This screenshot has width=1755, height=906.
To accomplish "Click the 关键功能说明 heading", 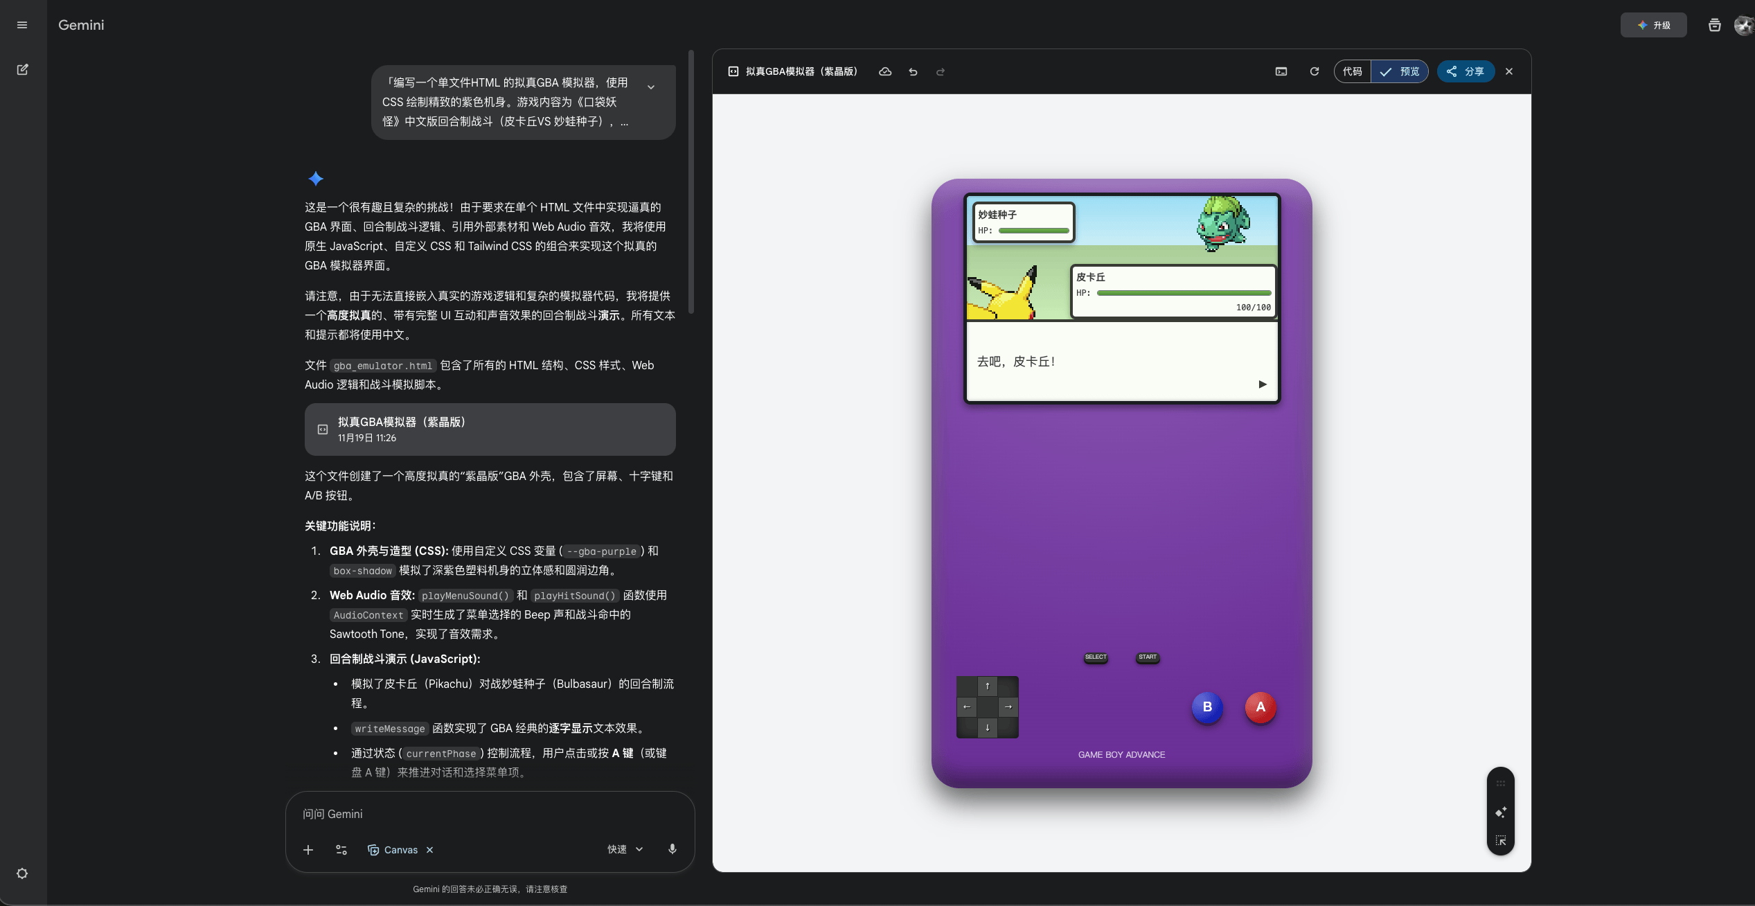I will [x=340, y=526].
